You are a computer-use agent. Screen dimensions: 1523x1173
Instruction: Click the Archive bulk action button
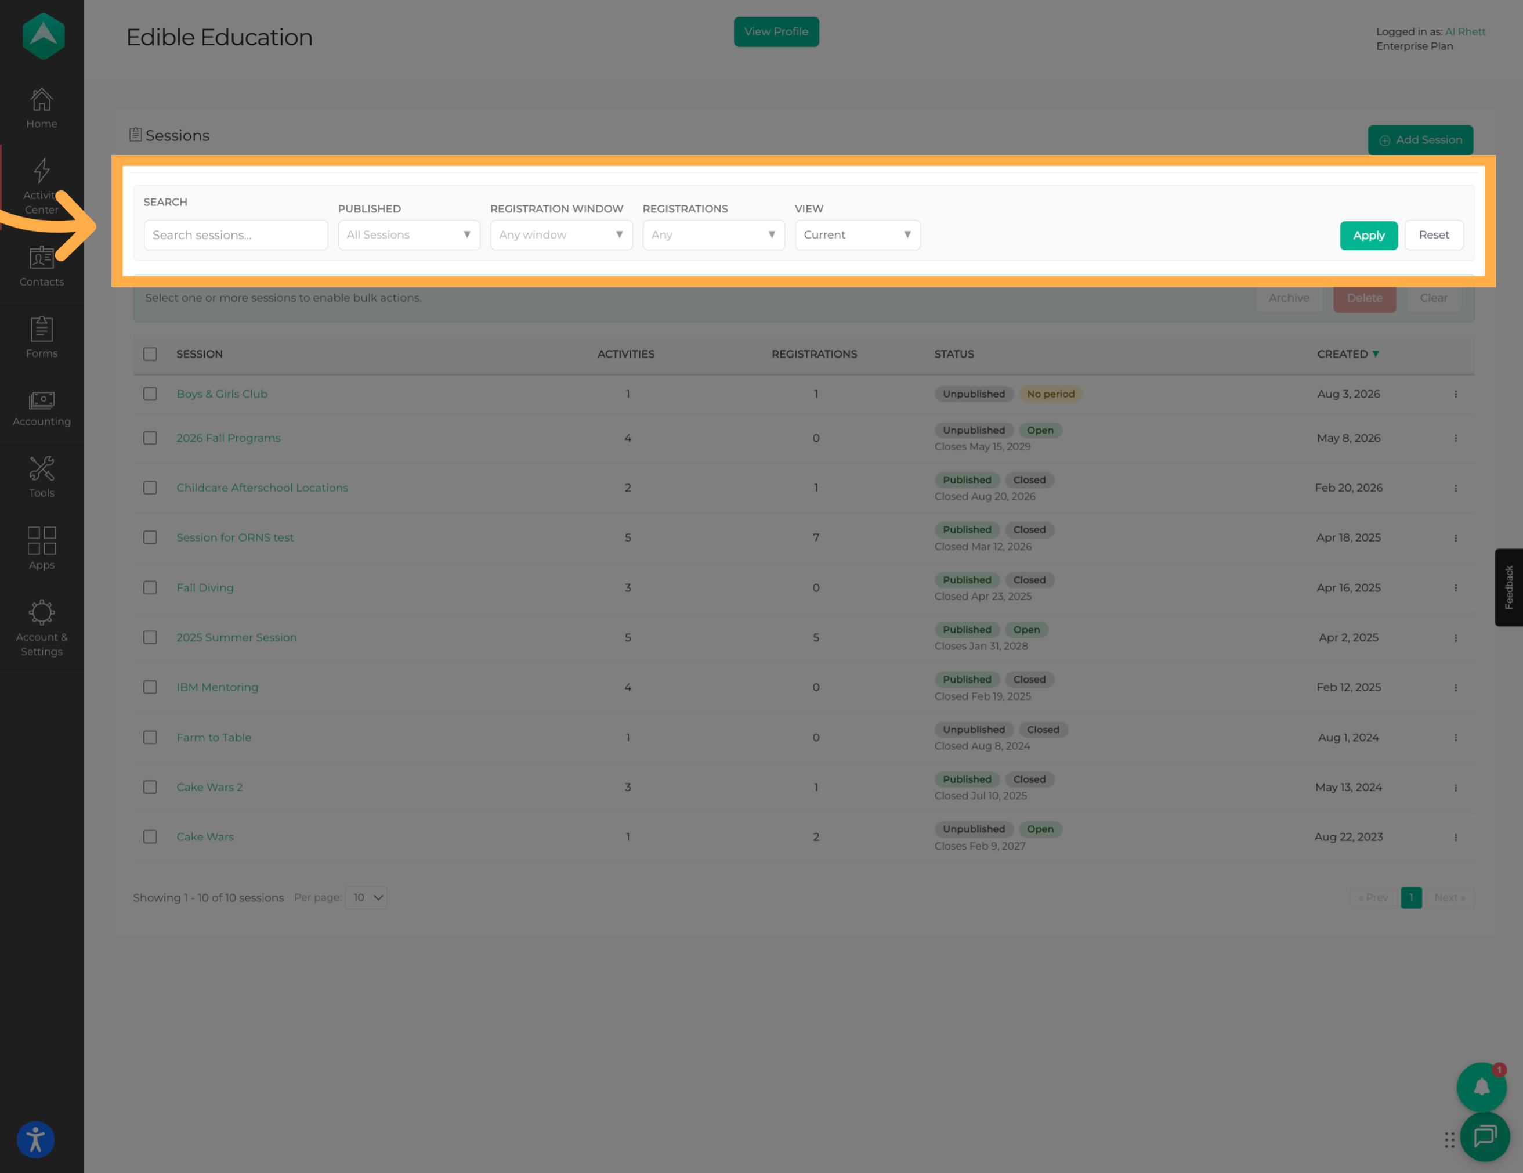(1289, 298)
